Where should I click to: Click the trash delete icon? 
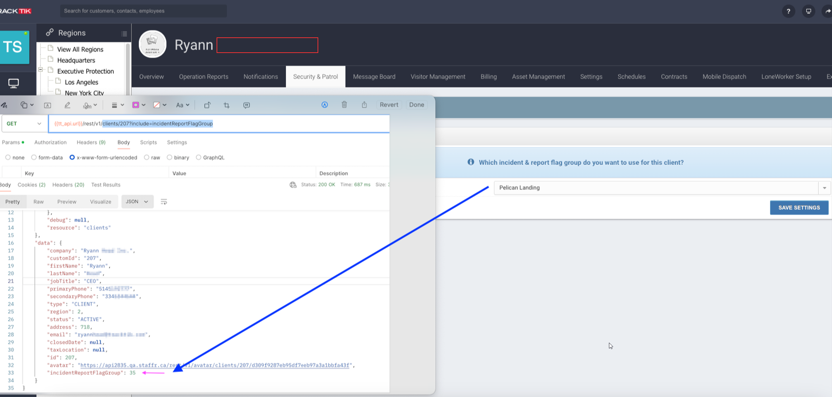[x=344, y=105]
